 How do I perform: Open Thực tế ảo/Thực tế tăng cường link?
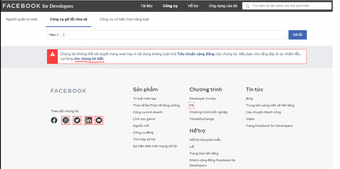[x=156, y=106]
